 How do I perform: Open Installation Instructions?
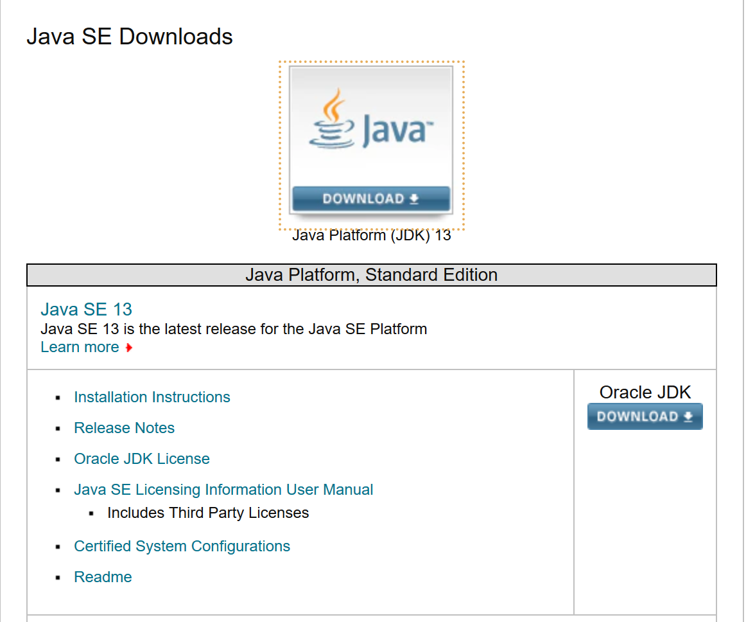pyautogui.click(x=152, y=397)
